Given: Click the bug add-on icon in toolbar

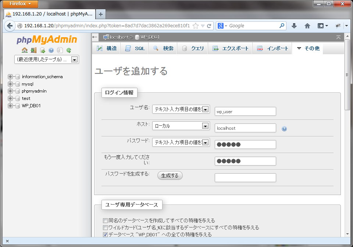Looking at the screenshot, I should (x=338, y=26).
